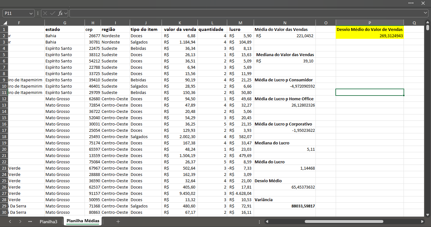Viewport: 431px width, 227px height.
Task: Show hidden sheets via ellipsis button
Action: pos(30,222)
